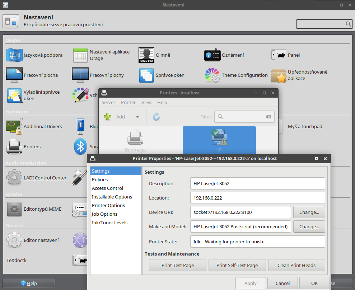This screenshot has width=355, height=290.
Task: Open the Pracovní plochy workspaces icon
Action: [x=80, y=75]
